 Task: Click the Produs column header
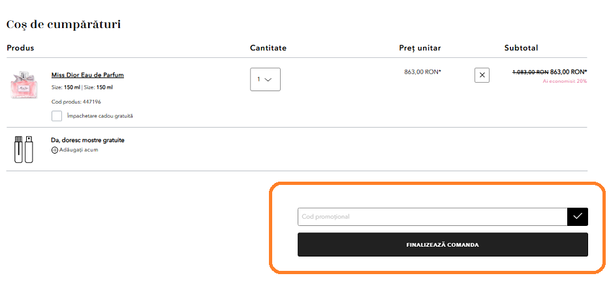(x=20, y=48)
